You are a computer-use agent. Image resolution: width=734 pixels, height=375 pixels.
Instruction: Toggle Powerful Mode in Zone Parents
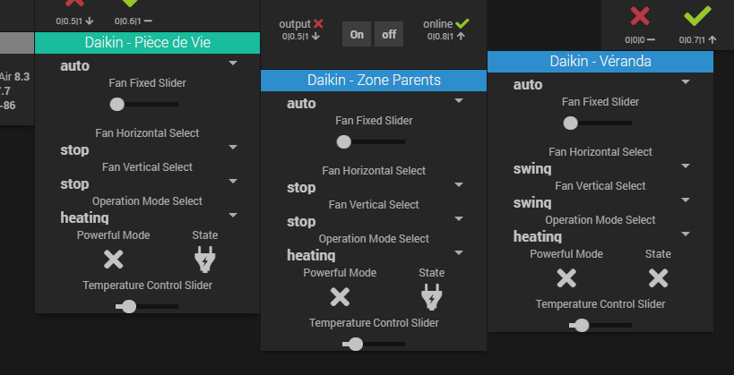pyautogui.click(x=340, y=297)
